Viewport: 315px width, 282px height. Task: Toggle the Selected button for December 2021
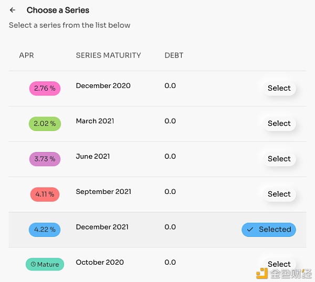(269, 230)
